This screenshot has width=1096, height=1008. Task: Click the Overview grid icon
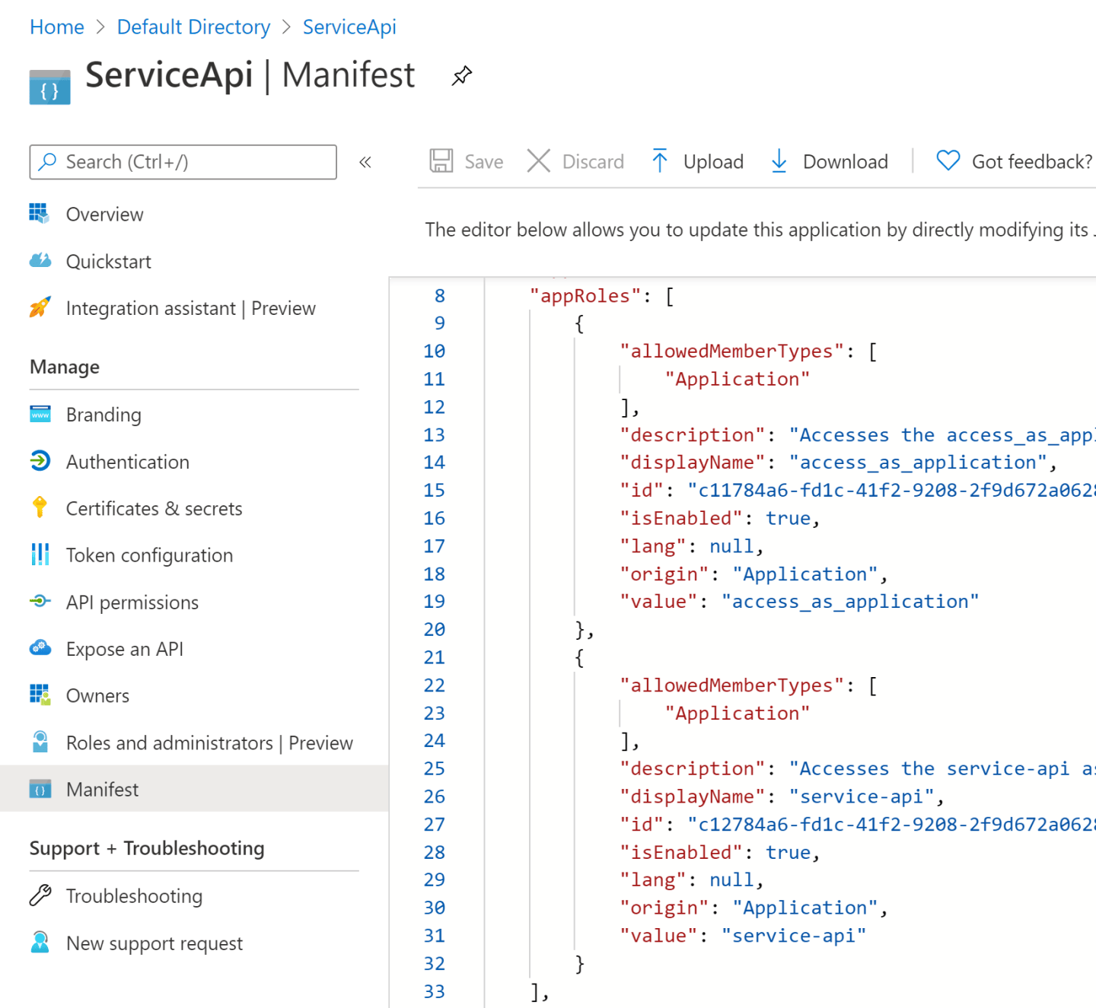(40, 214)
